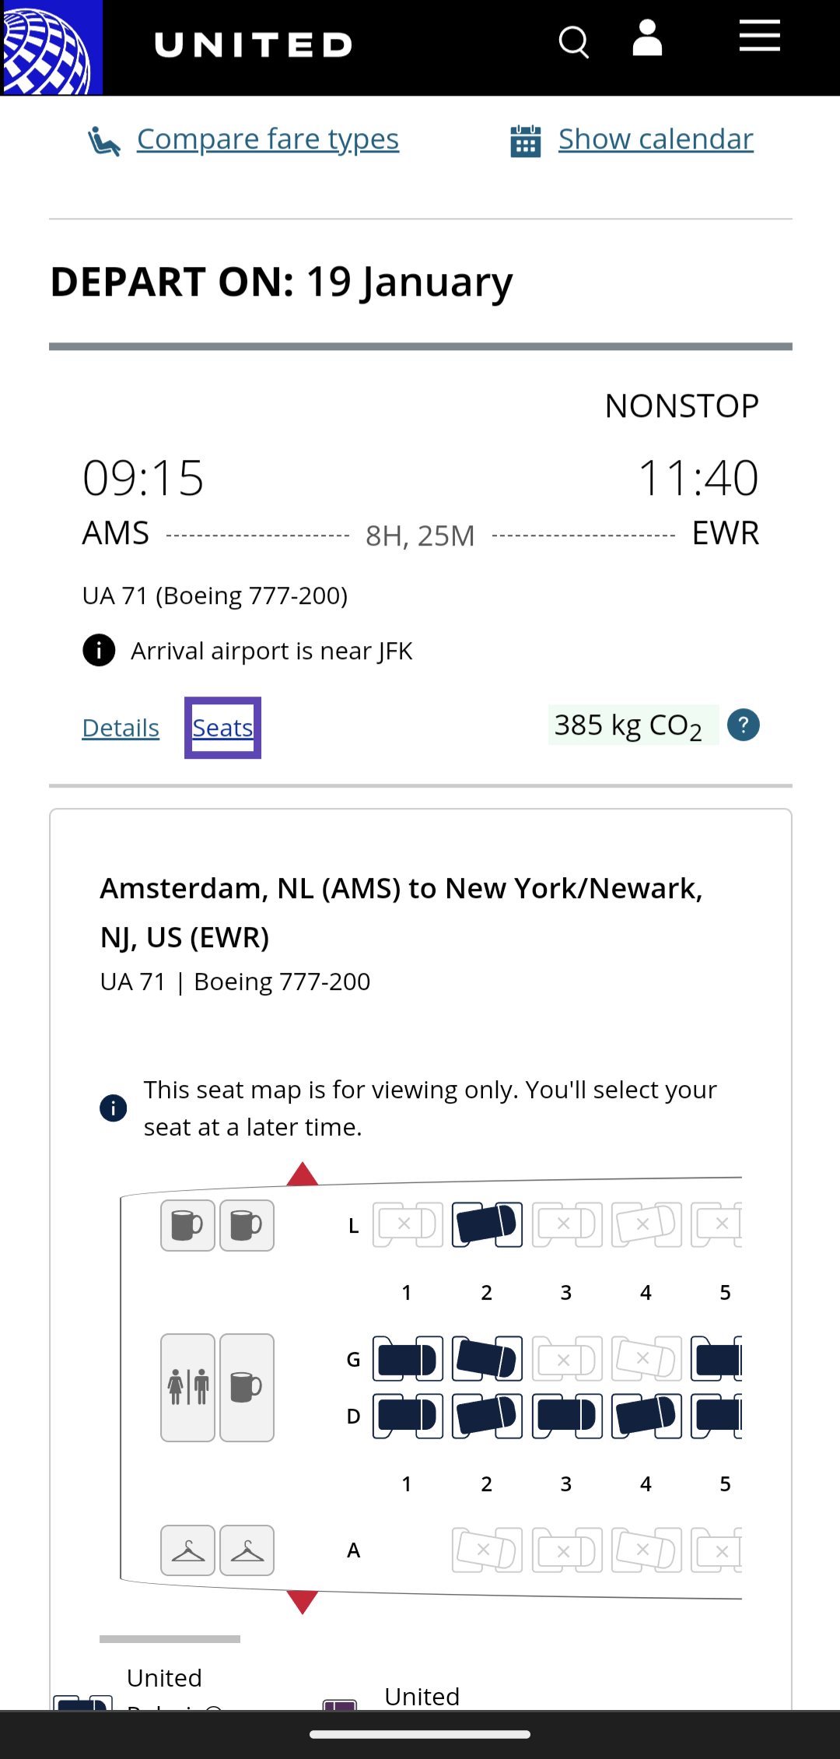The width and height of the screenshot is (840, 1759).
Task: Click the seat map horizontal scrollbar
Action: click(x=170, y=1638)
